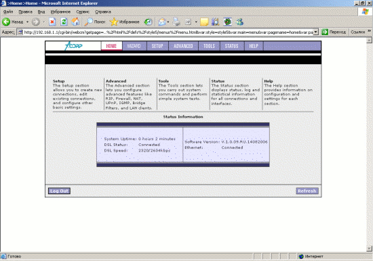Click the Log Out button
The width and height of the screenshot is (373, 261).
(x=59, y=191)
